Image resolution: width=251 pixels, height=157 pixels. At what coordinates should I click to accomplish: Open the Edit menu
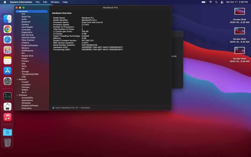click(x=45, y=2)
